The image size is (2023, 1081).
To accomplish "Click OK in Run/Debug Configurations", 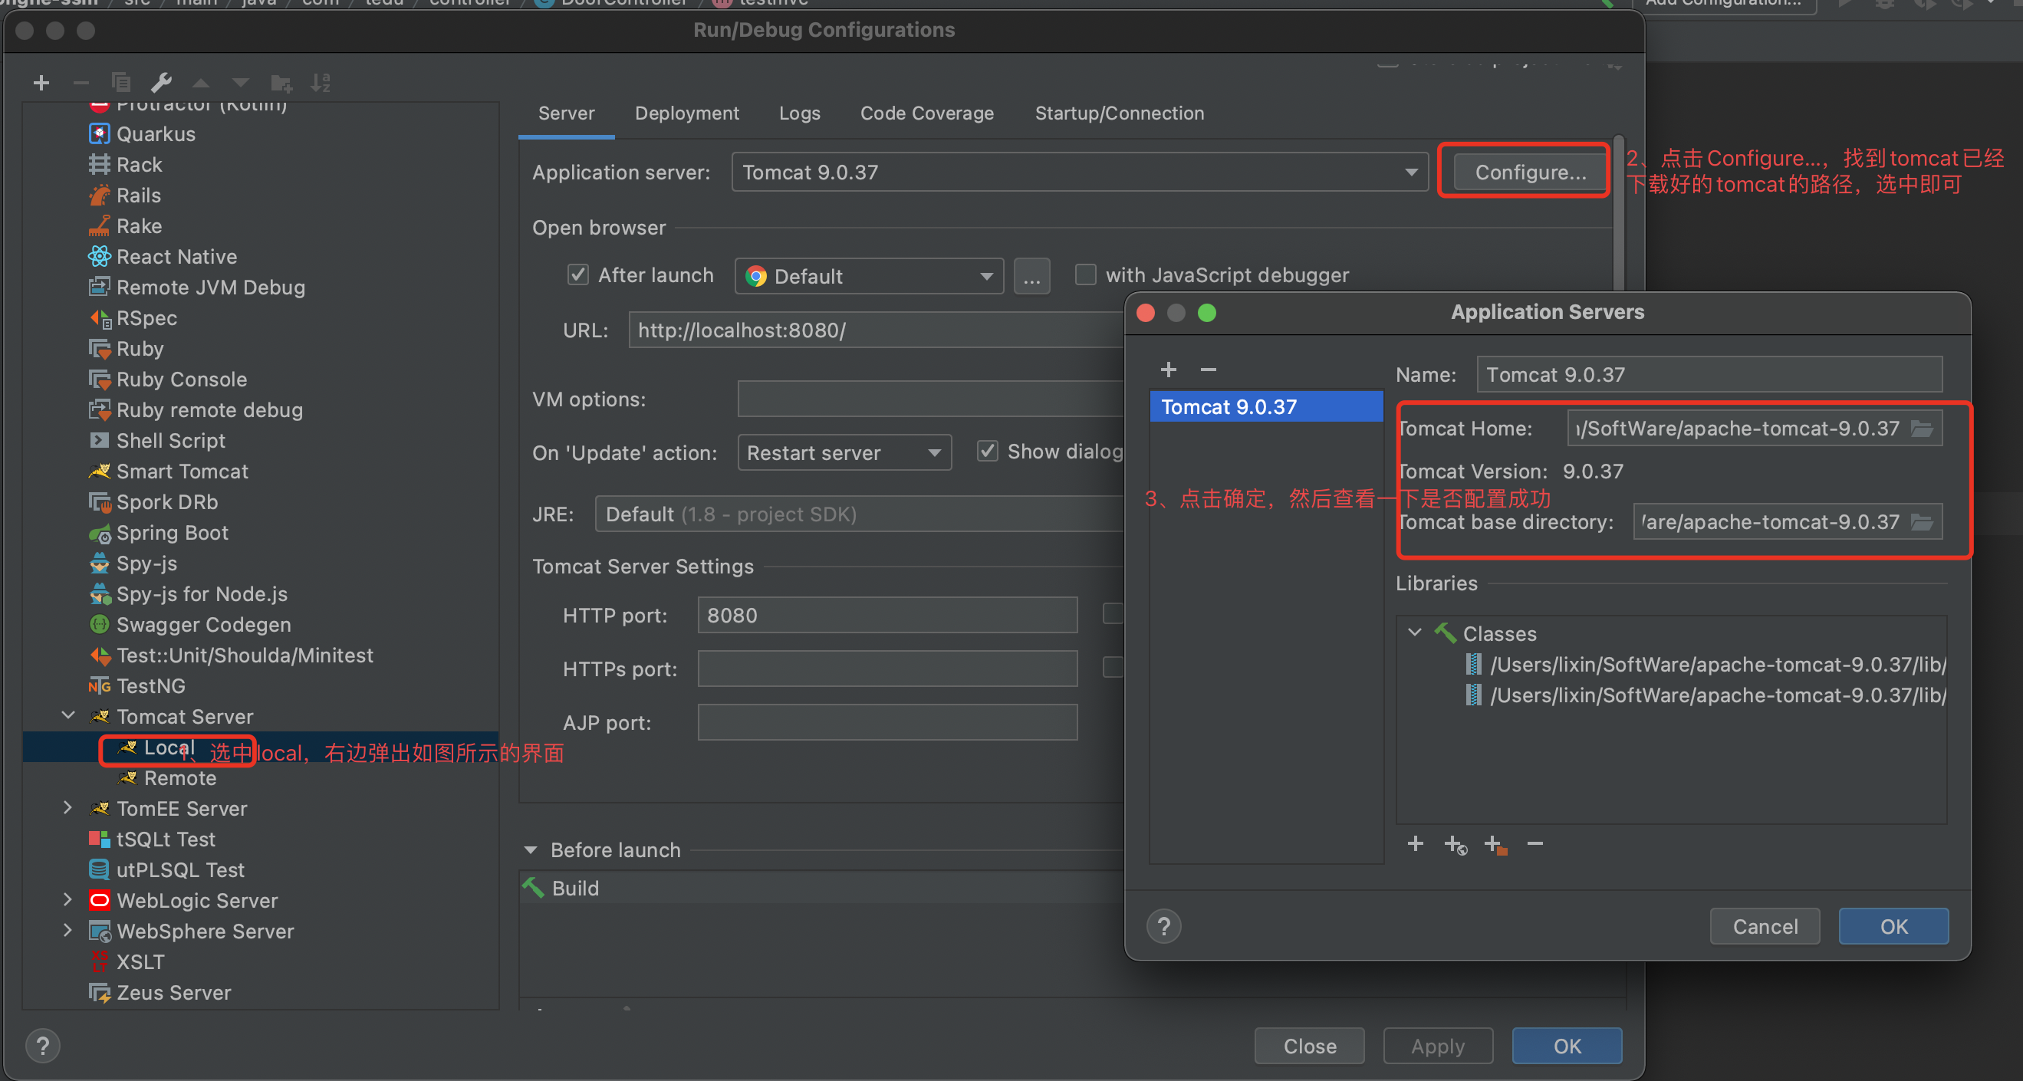I will (1567, 1046).
